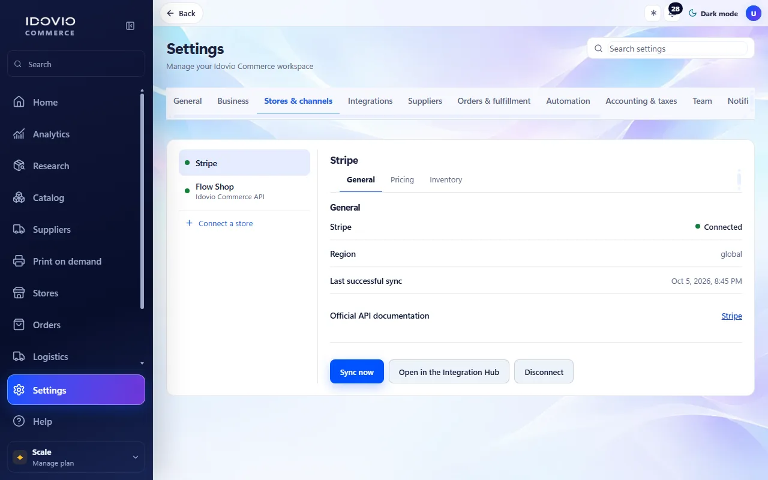Switch to the Integrations settings tab
Screen dimensions: 768x480
tap(370, 101)
